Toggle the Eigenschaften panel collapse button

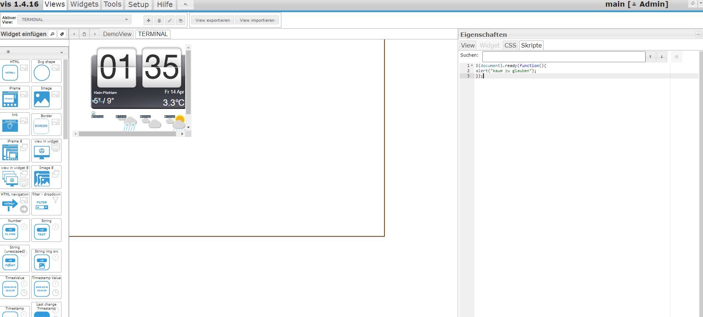(x=698, y=34)
